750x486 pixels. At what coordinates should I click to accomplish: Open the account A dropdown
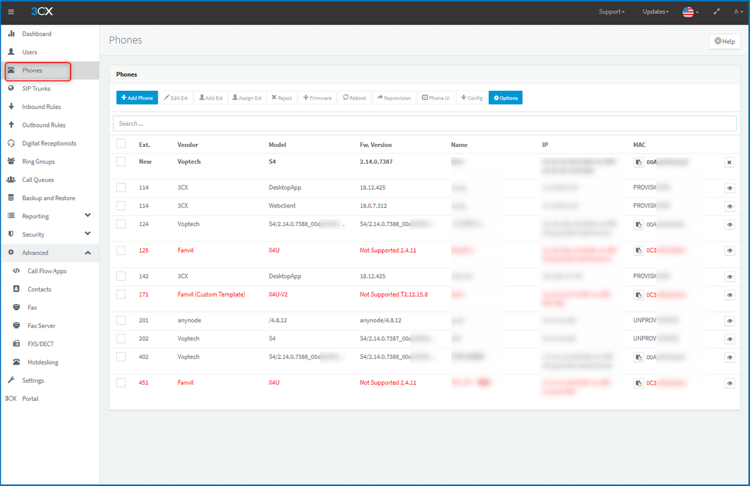point(738,12)
